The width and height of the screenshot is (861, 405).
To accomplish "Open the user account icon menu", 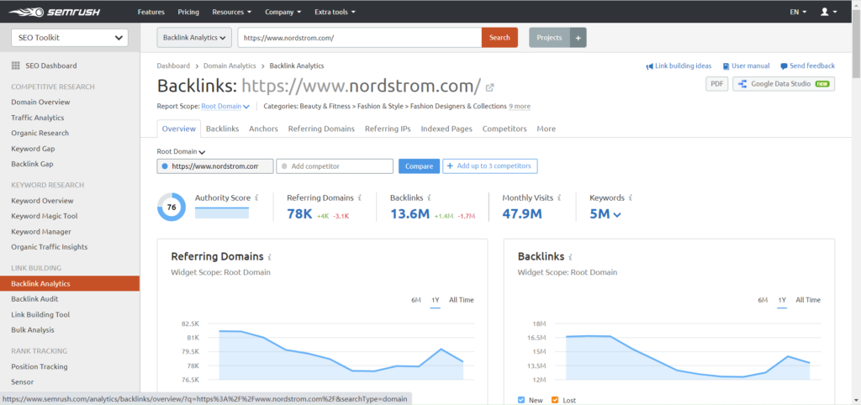I will point(829,13).
